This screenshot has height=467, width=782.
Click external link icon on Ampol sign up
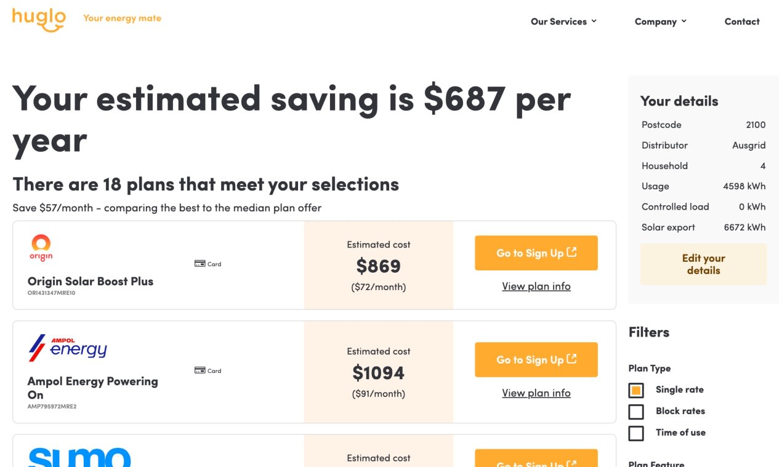click(571, 359)
